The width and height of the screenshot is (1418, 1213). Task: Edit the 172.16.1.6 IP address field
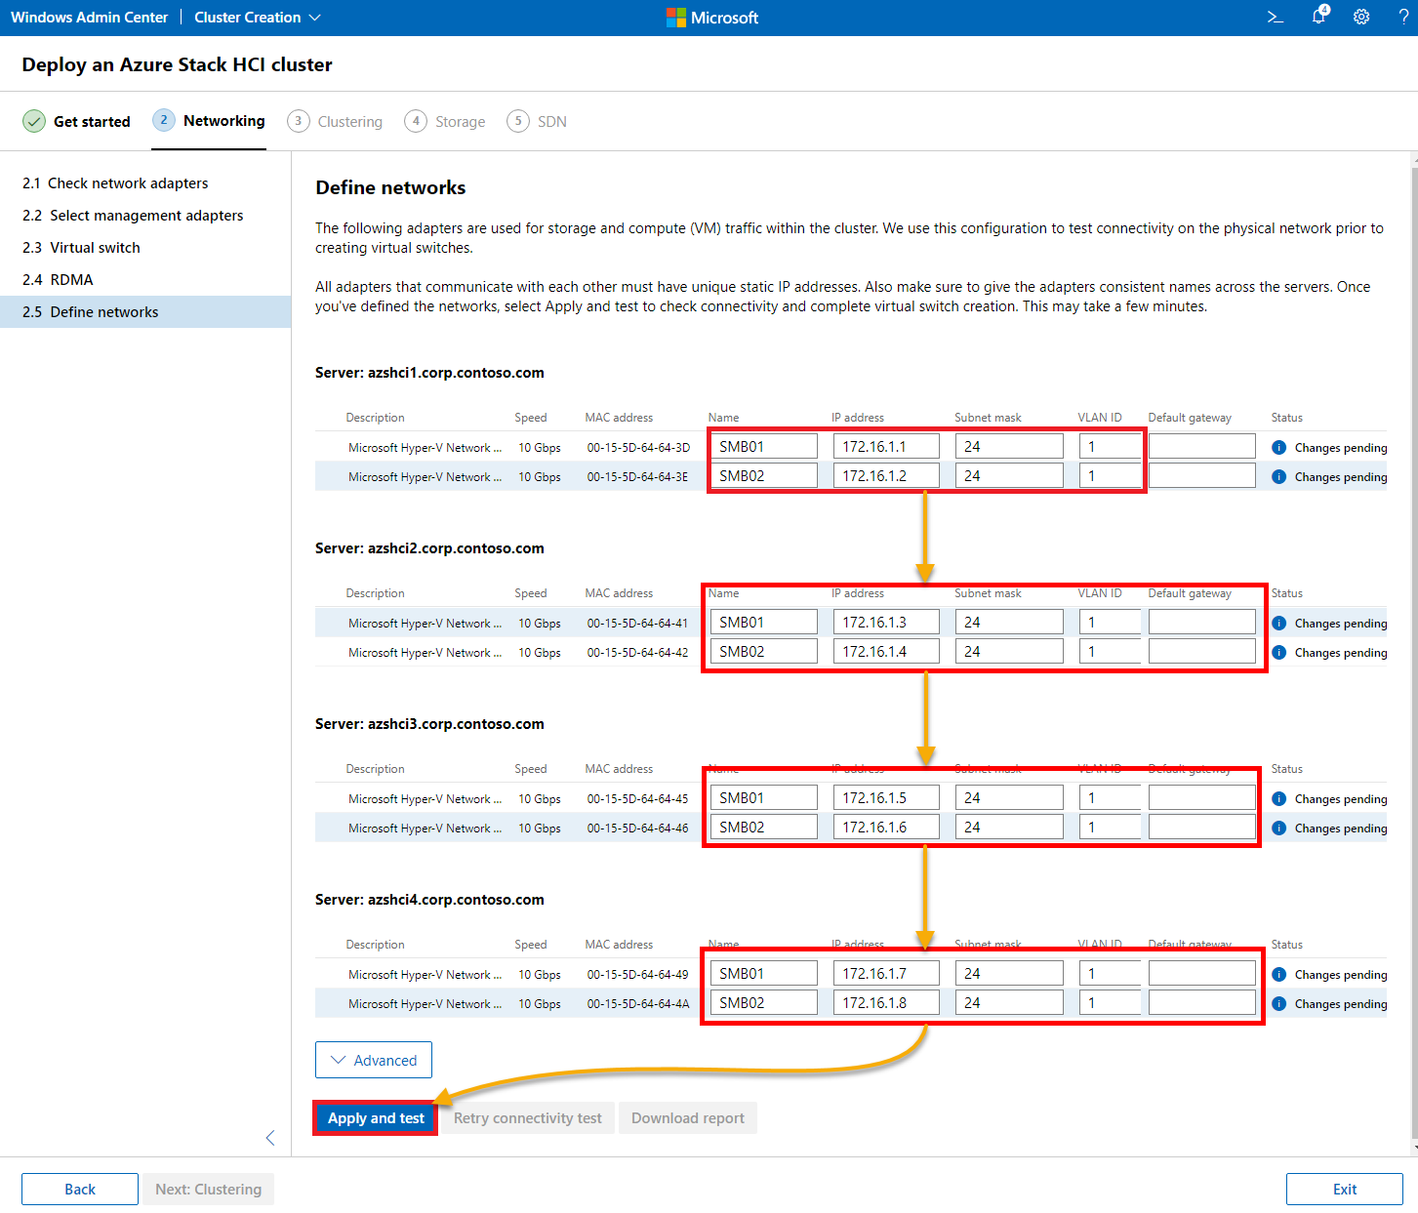pyautogui.click(x=886, y=827)
